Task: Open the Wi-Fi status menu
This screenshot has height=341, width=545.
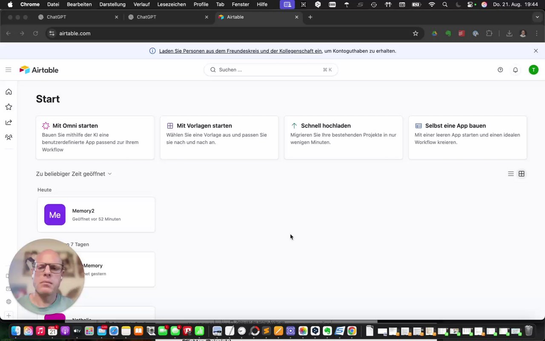Action: point(432,4)
